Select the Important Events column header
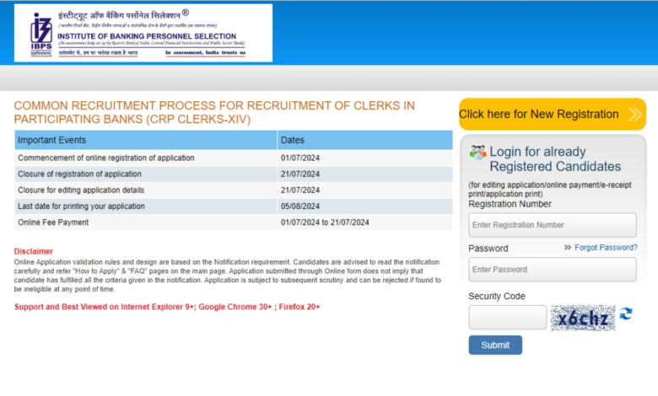The image size is (658, 396). pyautogui.click(x=146, y=140)
